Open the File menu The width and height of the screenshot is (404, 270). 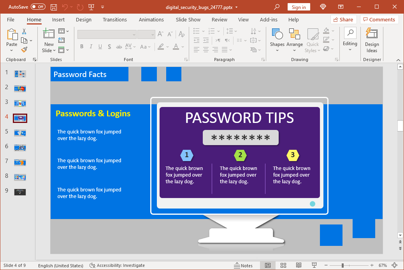point(11,19)
